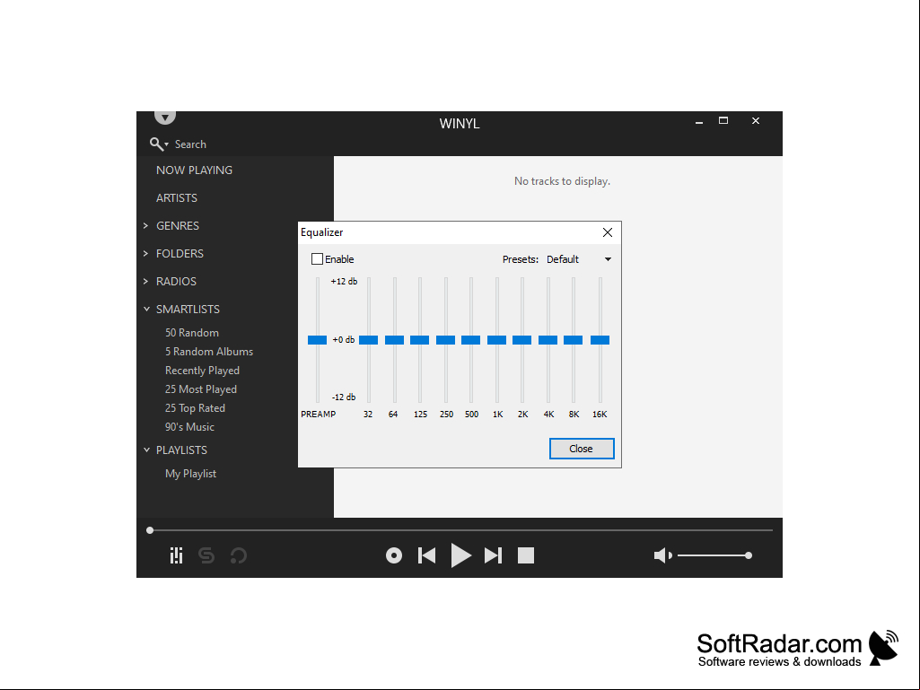Expand the RADIOS tree node
Screen dimensions: 920x690
coord(145,281)
